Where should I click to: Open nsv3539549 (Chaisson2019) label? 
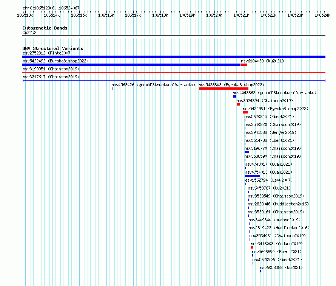276,196
